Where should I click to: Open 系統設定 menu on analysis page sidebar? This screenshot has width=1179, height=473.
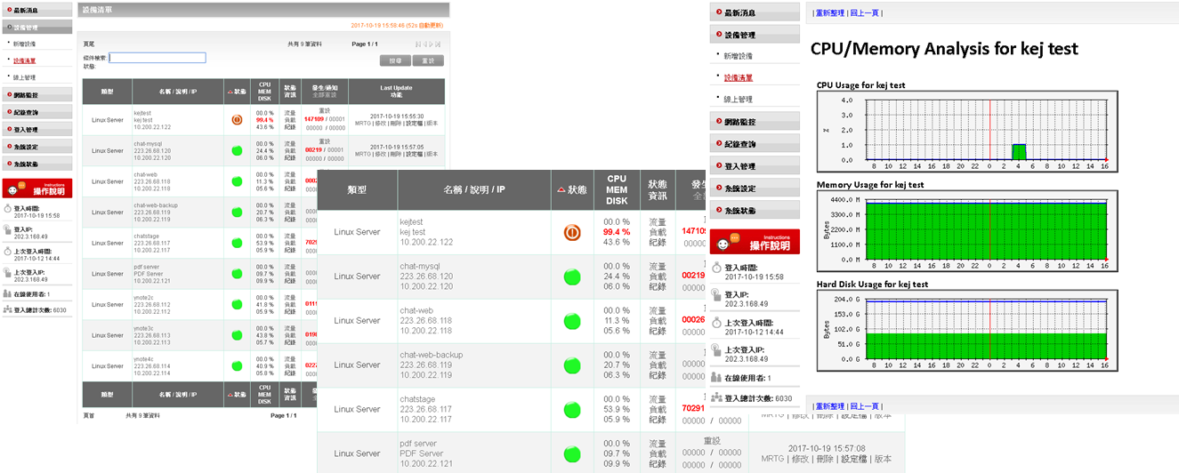755,188
